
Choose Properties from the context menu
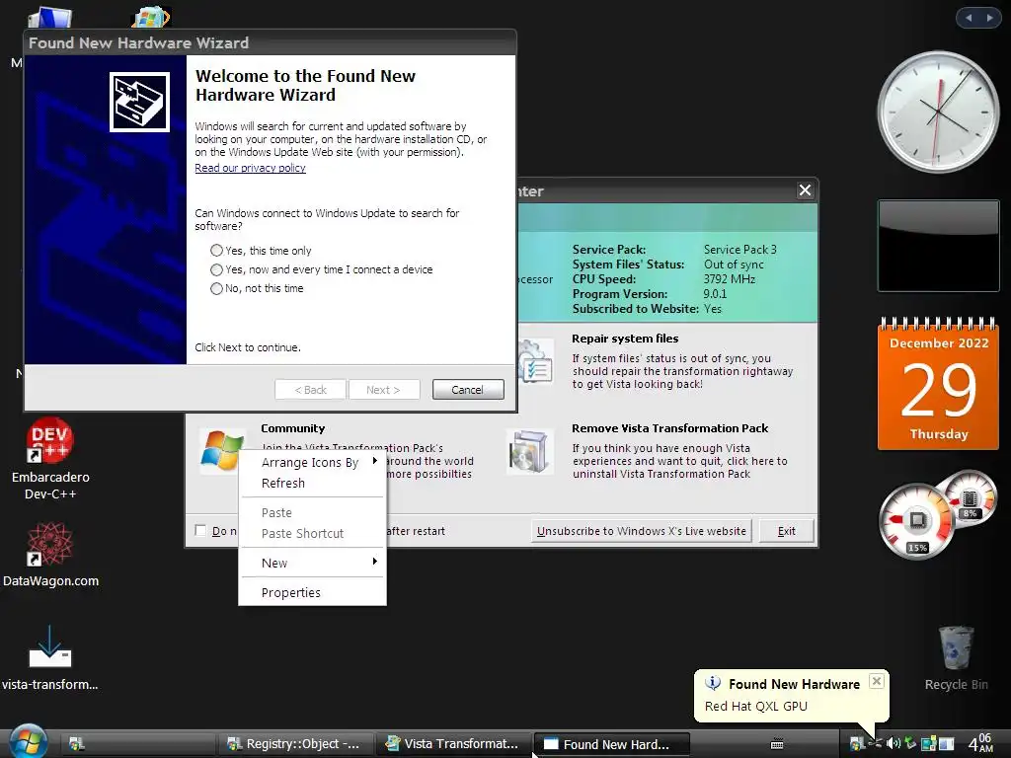pyautogui.click(x=313, y=592)
